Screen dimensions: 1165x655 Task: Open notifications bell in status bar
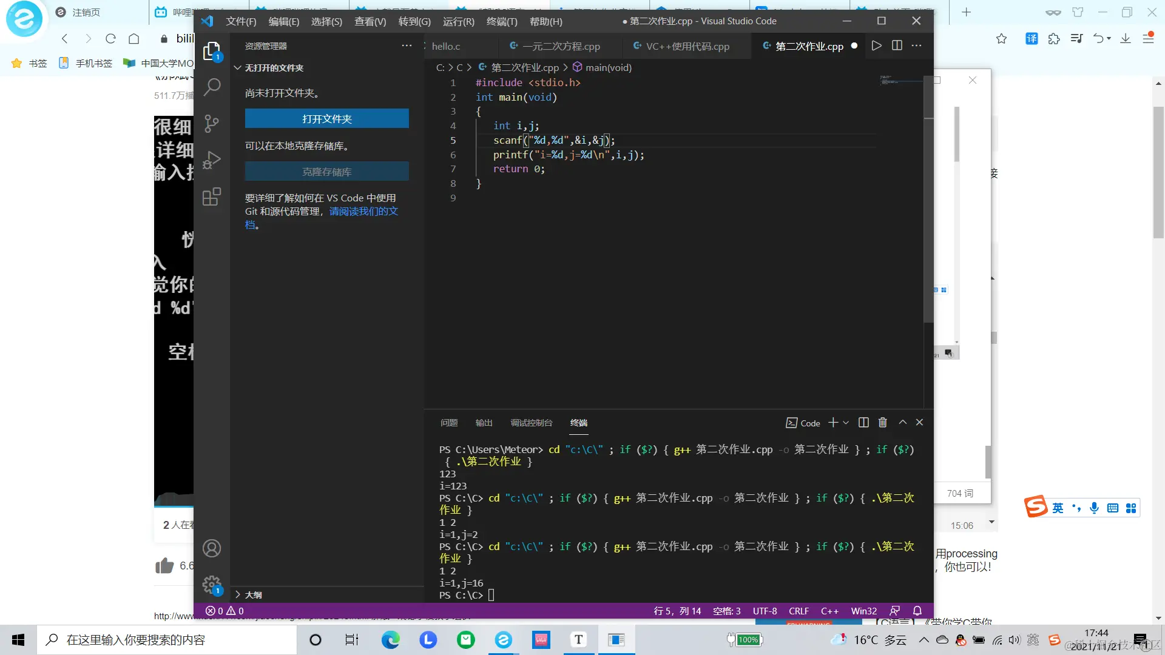[x=917, y=611]
